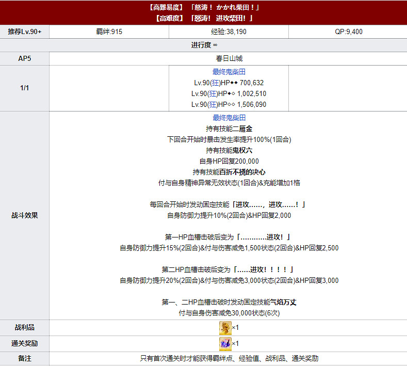Click the QP:9,400 cell
Viewport: 407px width, 366px height.
348,31
